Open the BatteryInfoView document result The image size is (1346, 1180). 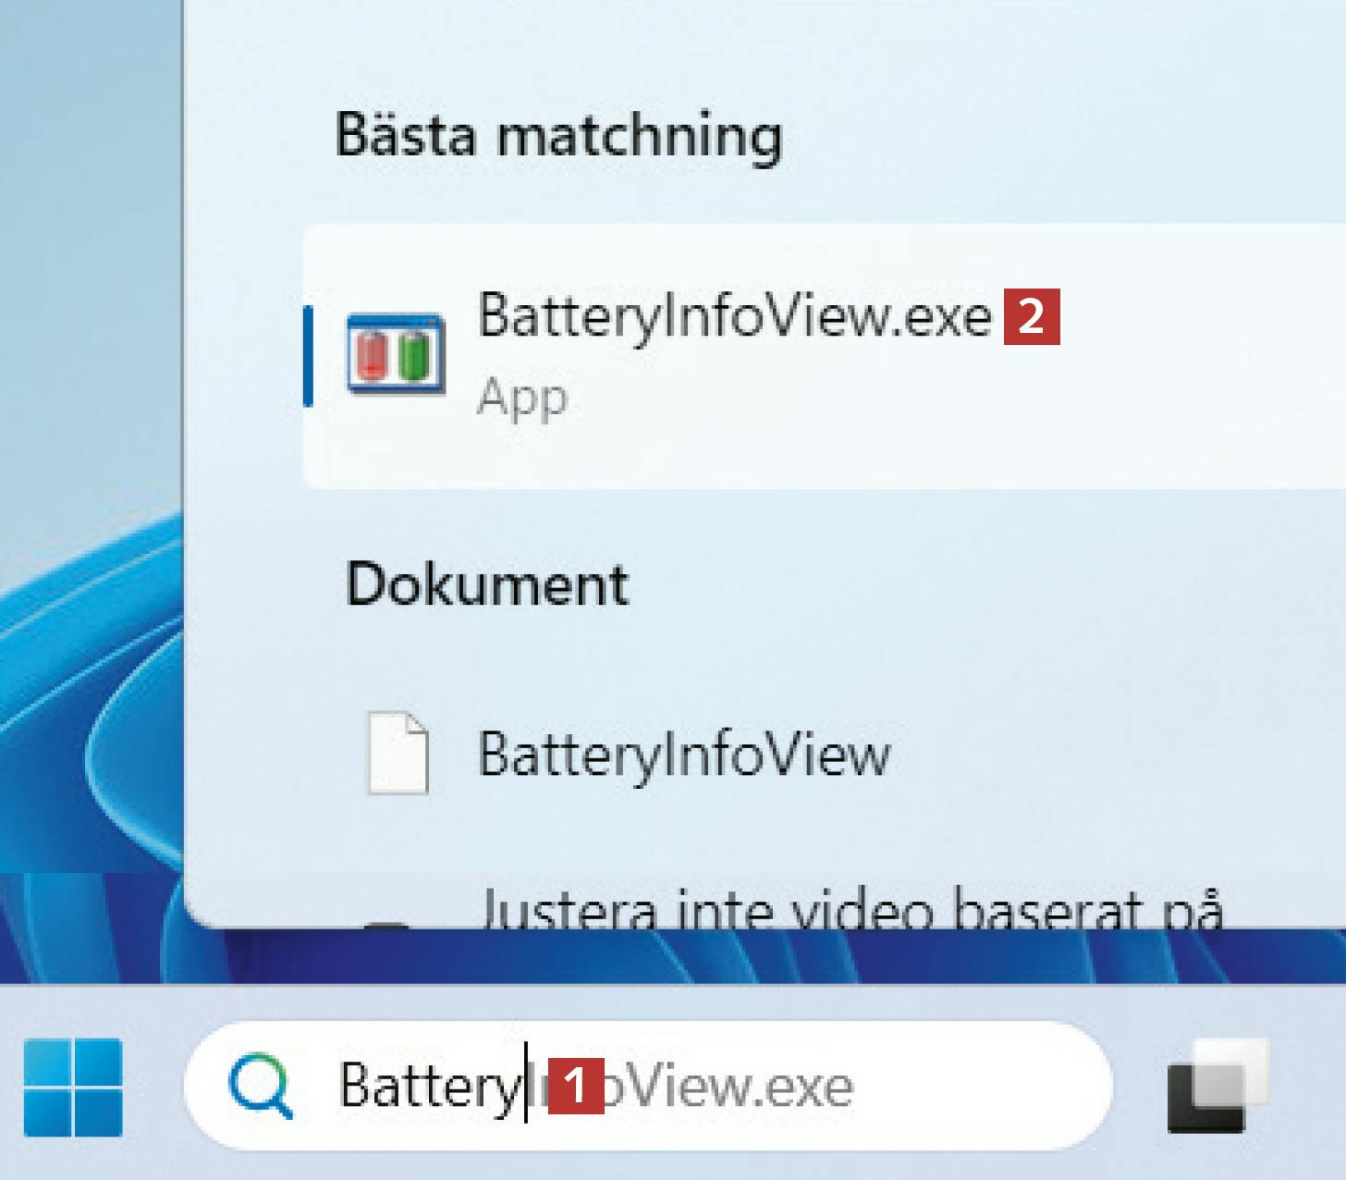pos(684,754)
